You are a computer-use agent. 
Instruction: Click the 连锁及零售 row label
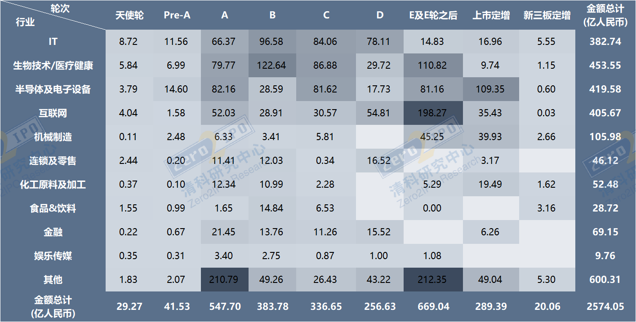click(x=53, y=161)
